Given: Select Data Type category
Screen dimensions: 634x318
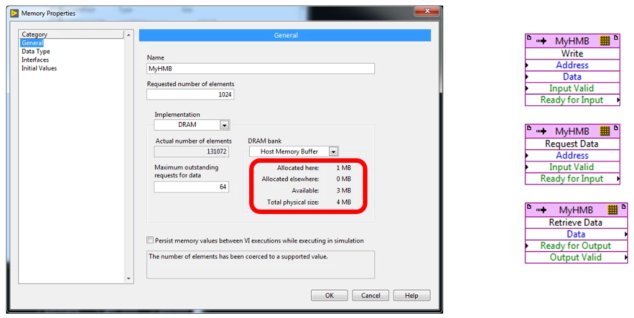Looking at the screenshot, I should click(36, 51).
